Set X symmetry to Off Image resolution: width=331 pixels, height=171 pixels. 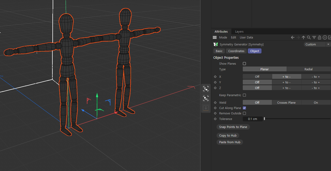(257, 77)
